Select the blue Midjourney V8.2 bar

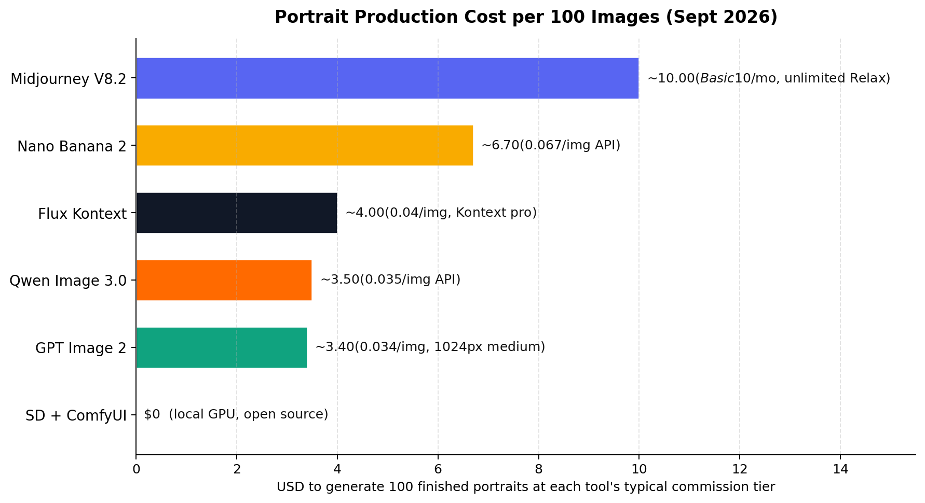(x=387, y=78)
